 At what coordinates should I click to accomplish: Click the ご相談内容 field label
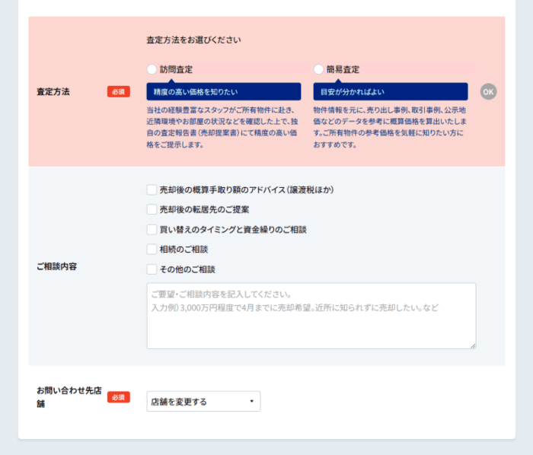tap(57, 266)
